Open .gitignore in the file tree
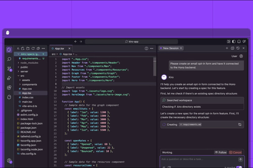Viewport: 253px width, 168px height. pos(31,110)
